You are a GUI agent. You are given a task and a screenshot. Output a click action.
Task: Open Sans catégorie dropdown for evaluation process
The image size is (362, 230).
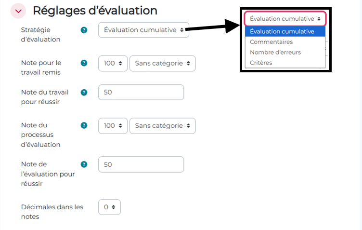162,125
